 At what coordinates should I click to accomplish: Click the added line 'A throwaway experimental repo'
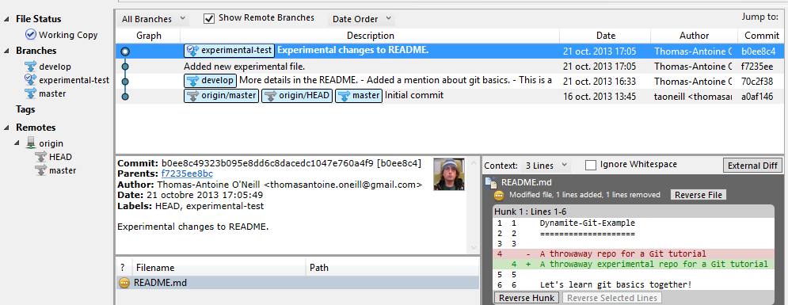tap(634, 264)
